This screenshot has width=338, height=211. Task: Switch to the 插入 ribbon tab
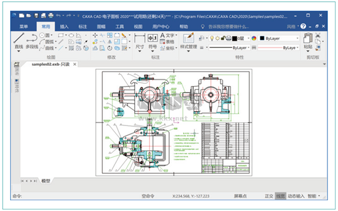click(64, 26)
